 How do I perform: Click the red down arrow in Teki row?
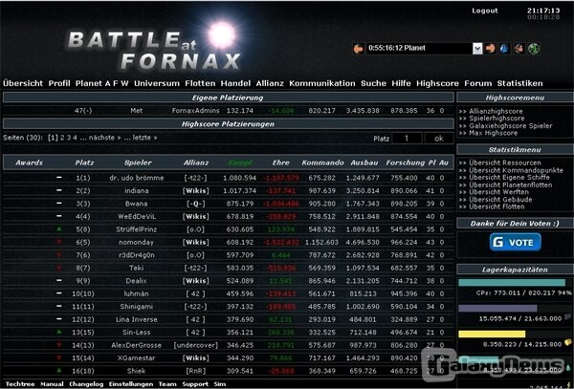point(59,268)
